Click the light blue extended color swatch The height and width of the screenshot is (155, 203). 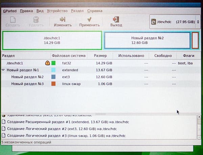coord(53,70)
